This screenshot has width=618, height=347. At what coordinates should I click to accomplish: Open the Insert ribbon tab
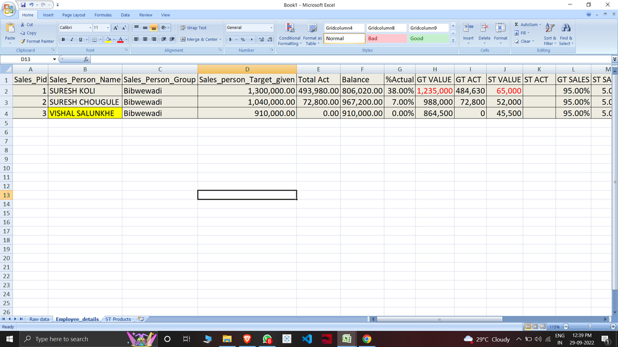pyautogui.click(x=48, y=15)
